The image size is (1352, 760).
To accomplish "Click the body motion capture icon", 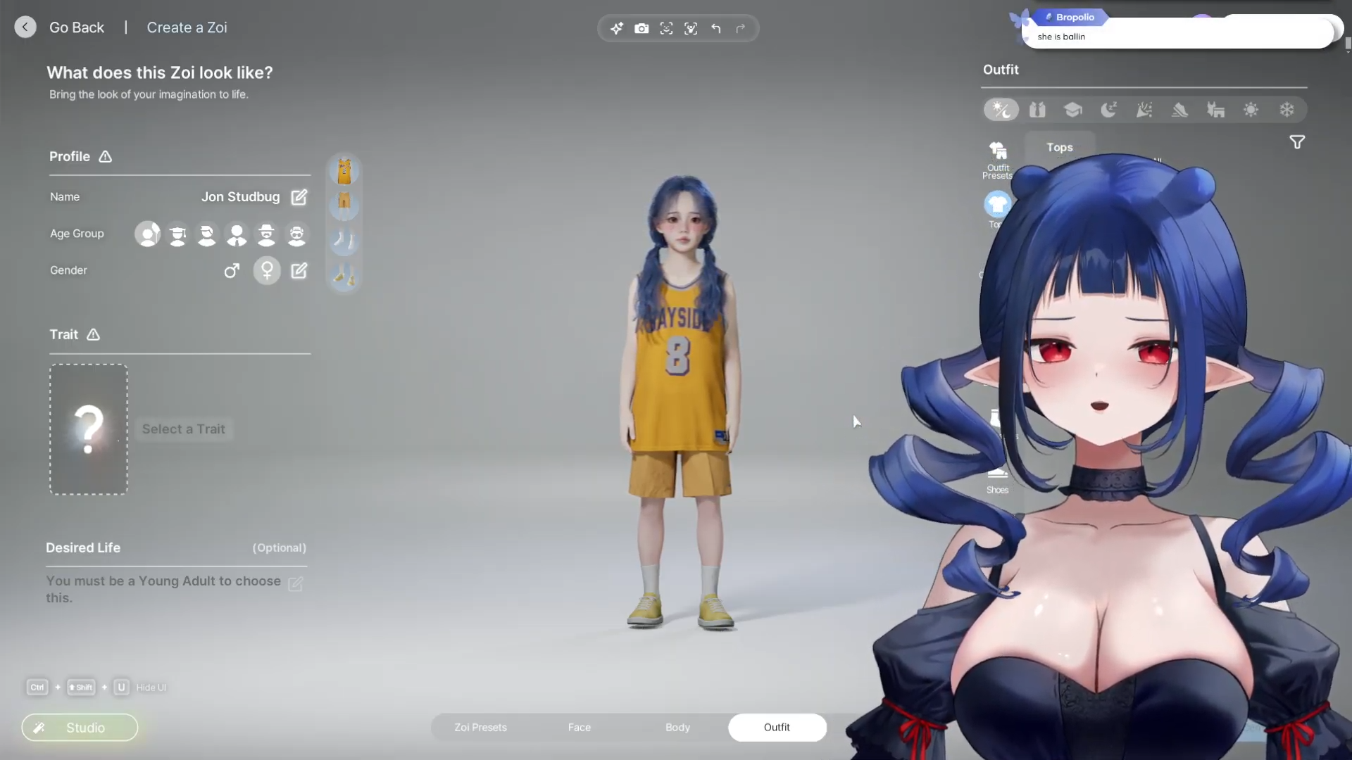I will pos(691,29).
